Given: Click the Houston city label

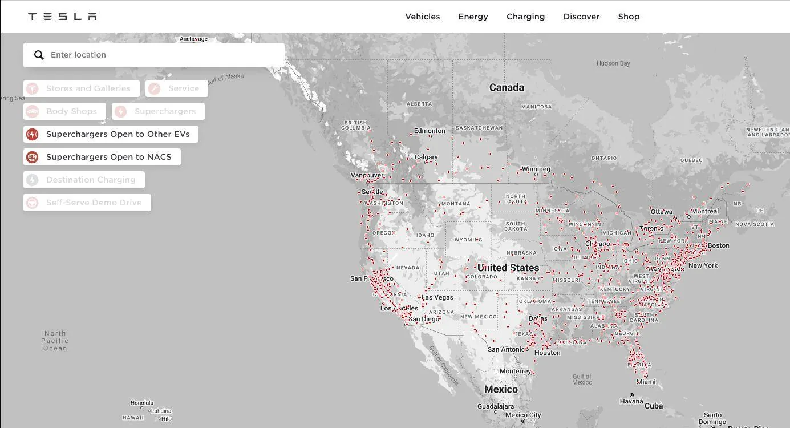Looking at the screenshot, I should pos(548,353).
